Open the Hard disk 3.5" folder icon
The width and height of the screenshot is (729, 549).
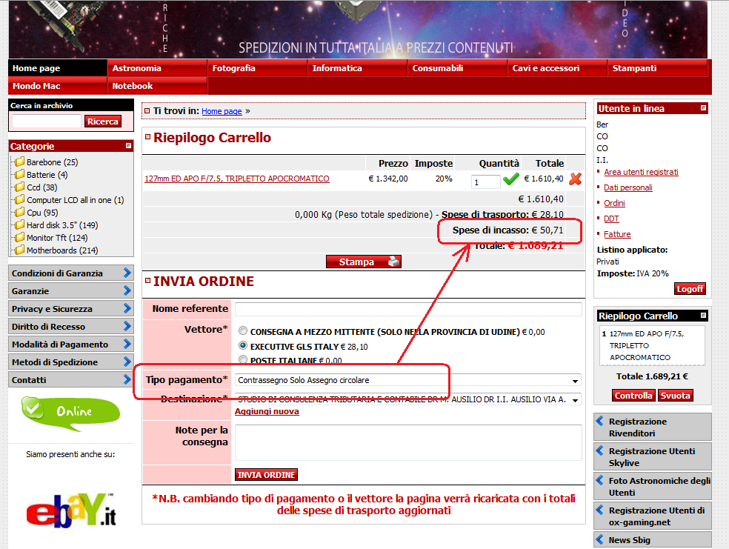point(19,224)
